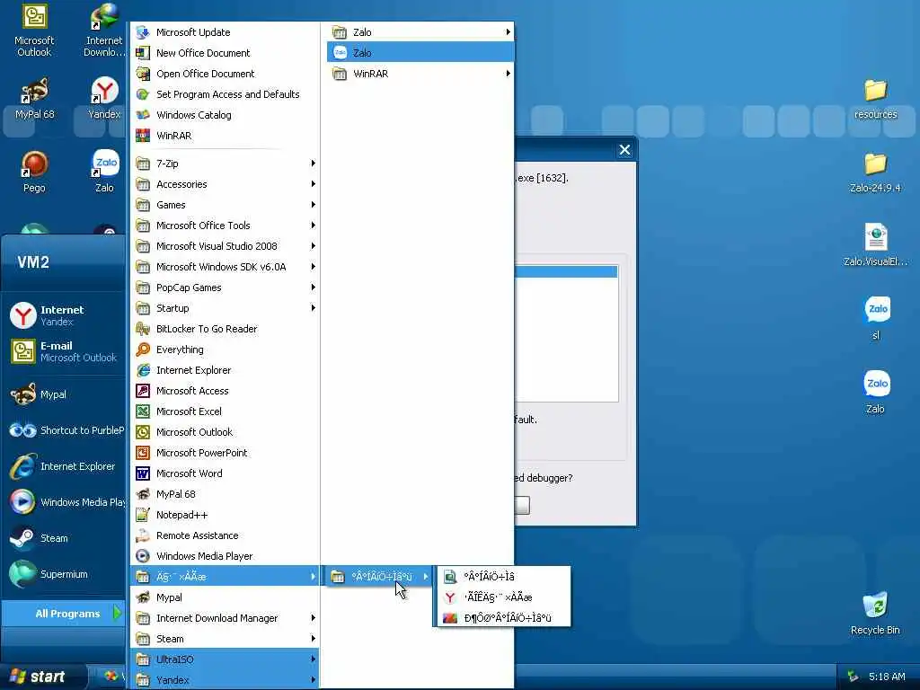Launch Microsoft PowerPoint

(224, 453)
